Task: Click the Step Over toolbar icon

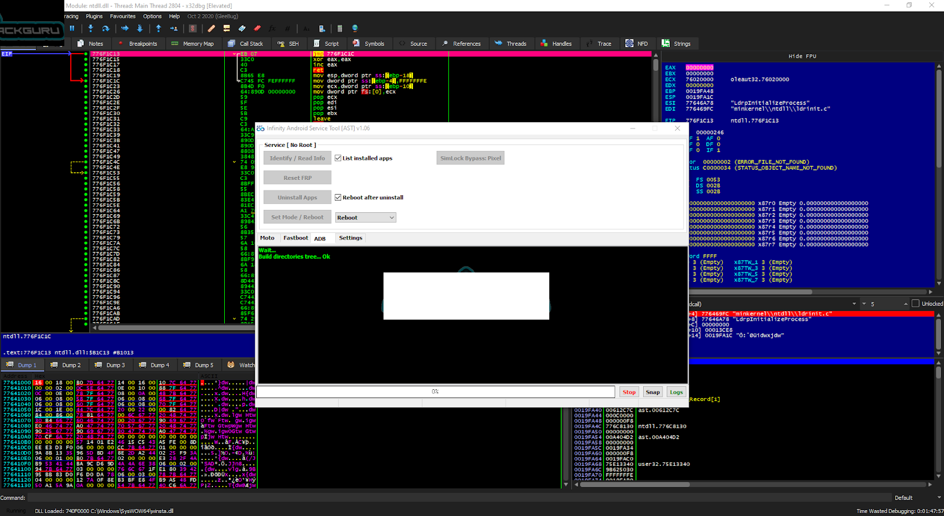Action: (x=106, y=28)
